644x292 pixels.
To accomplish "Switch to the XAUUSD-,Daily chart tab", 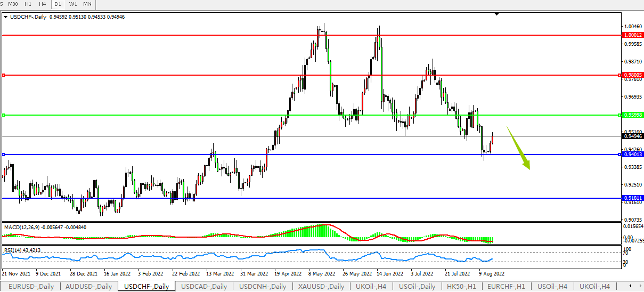I will pyautogui.click(x=321, y=287).
